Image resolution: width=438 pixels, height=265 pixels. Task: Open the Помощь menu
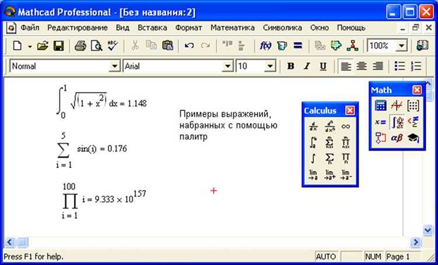coord(351,28)
